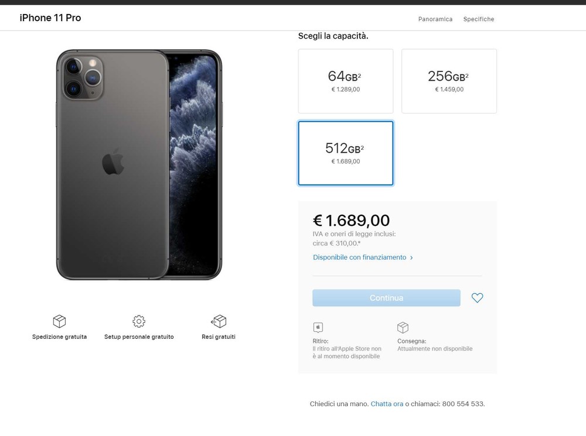Open the Panoramica tab
Screen dimensions: 586x436
[435, 19]
